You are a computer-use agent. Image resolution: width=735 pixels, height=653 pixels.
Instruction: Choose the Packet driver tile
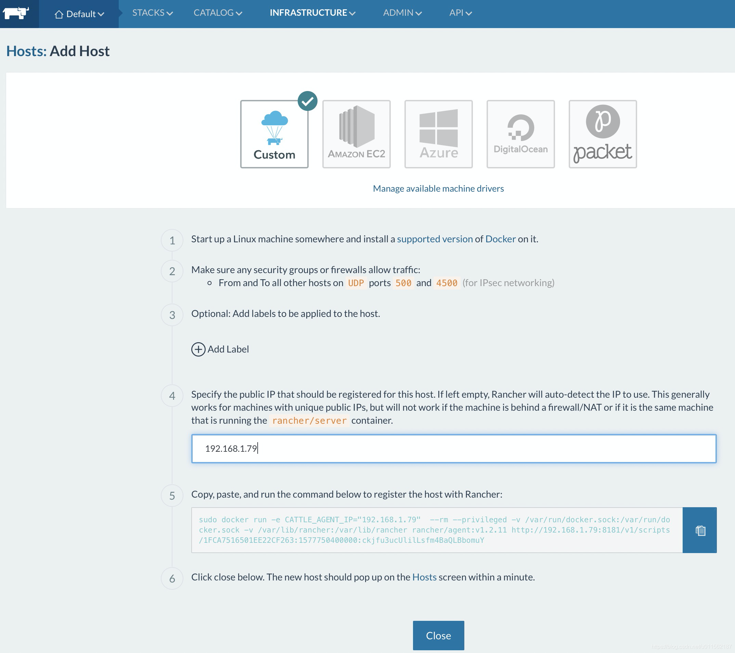[x=602, y=134]
